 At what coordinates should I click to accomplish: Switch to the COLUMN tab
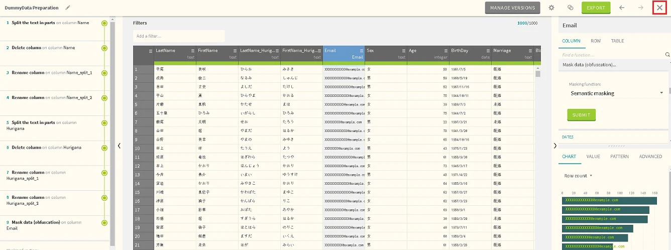pos(571,41)
